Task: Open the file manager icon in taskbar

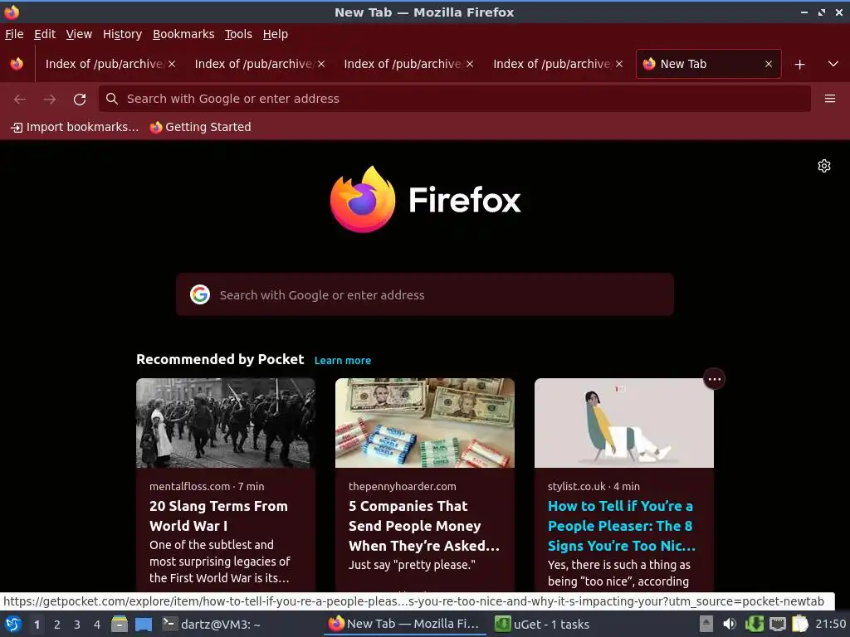Action: [x=120, y=624]
